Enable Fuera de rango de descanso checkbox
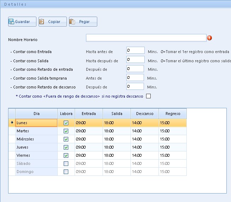The width and height of the screenshot is (231, 202). pos(148,96)
